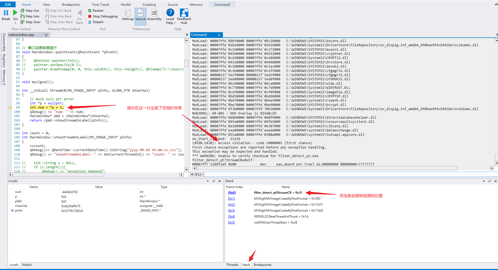Click Step Over Back
This screenshot has width=498, height=270.
(x=59, y=22)
